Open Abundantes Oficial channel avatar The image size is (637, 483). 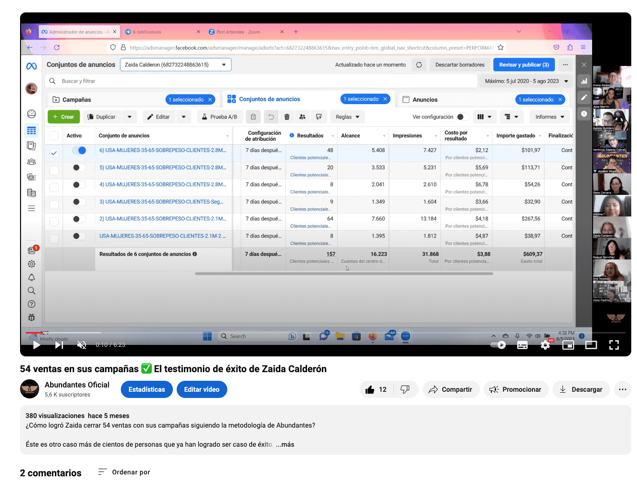pyautogui.click(x=30, y=389)
